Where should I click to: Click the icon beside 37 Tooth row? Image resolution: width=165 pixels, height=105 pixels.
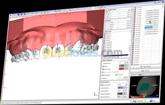click(x=133, y=43)
